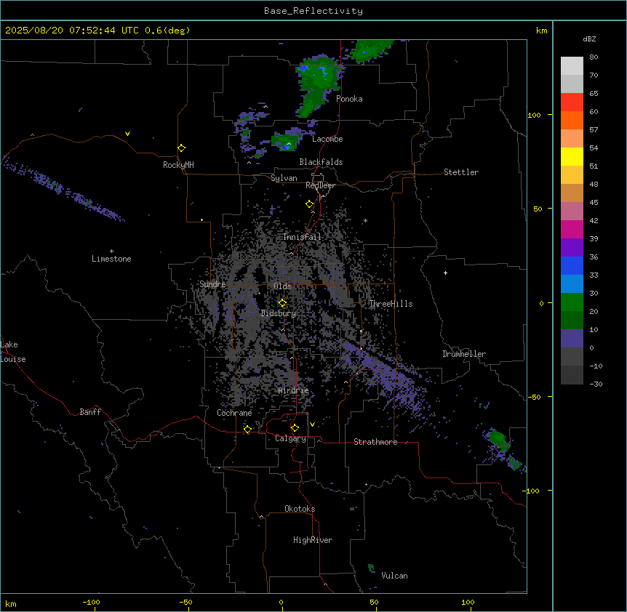Click the Ponoka city label

(x=349, y=99)
